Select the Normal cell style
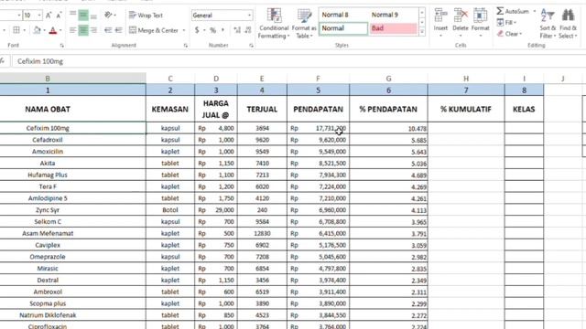The image size is (586, 329). 343,28
